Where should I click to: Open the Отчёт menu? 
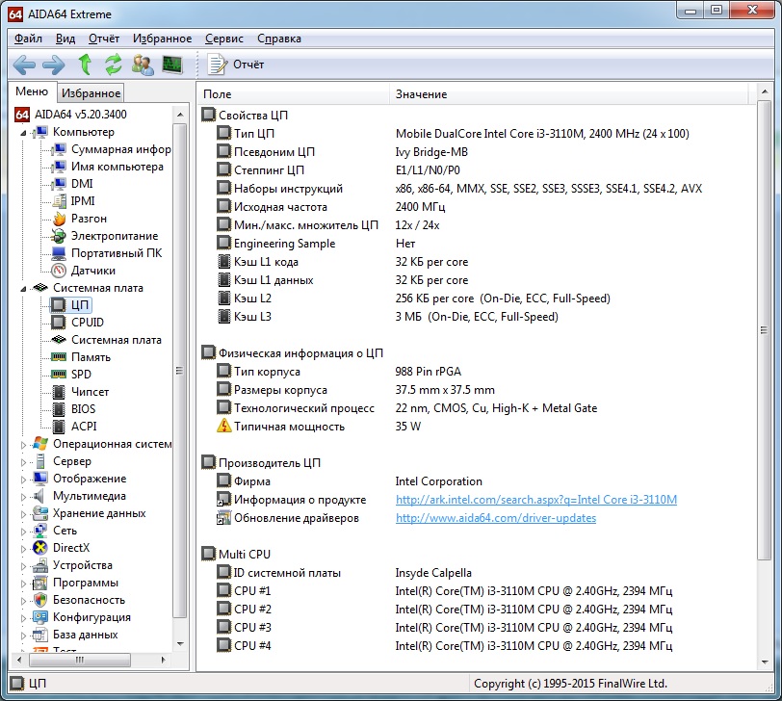point(104,39)
